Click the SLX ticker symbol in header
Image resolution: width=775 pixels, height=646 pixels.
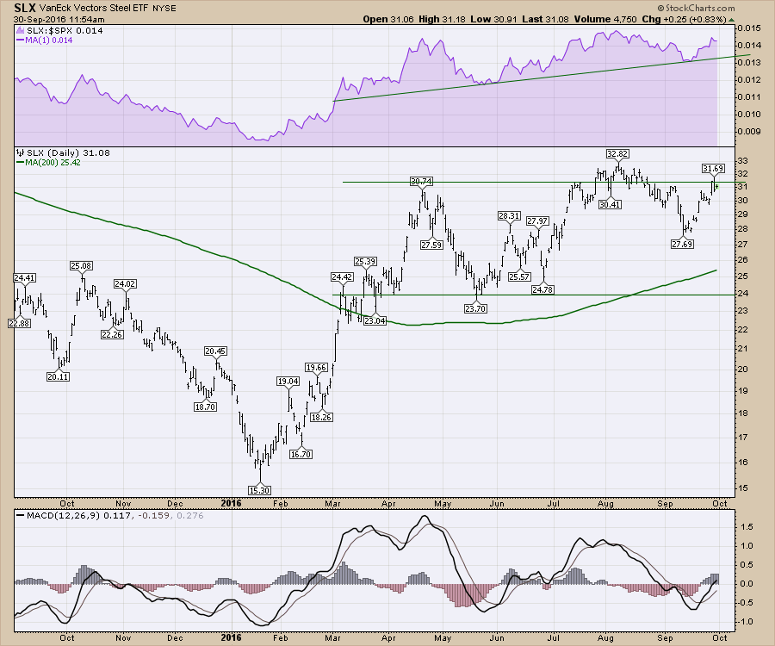[25, 8]
